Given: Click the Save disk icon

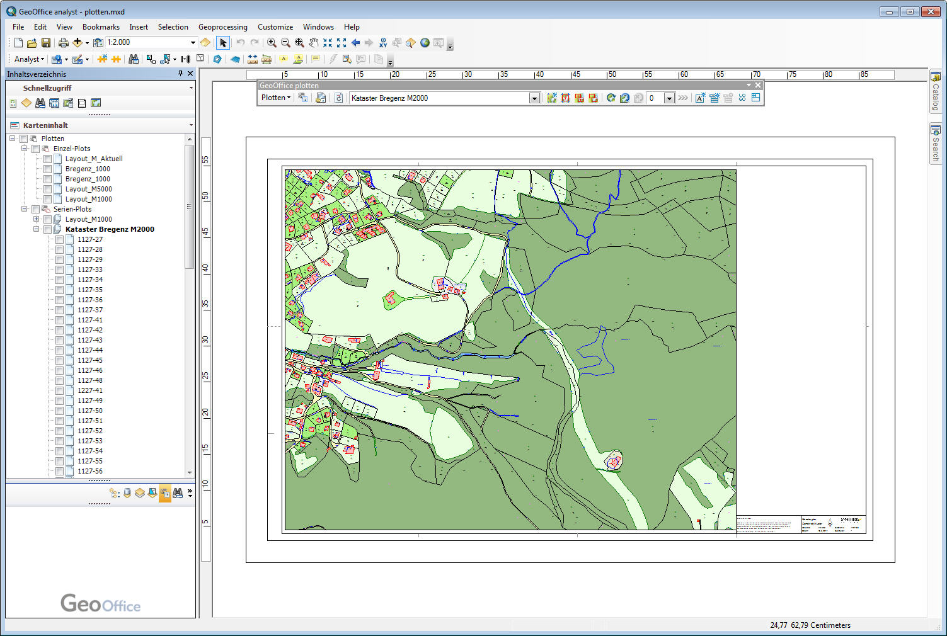Looking at the screenshot, I should (x=46, y=43).
